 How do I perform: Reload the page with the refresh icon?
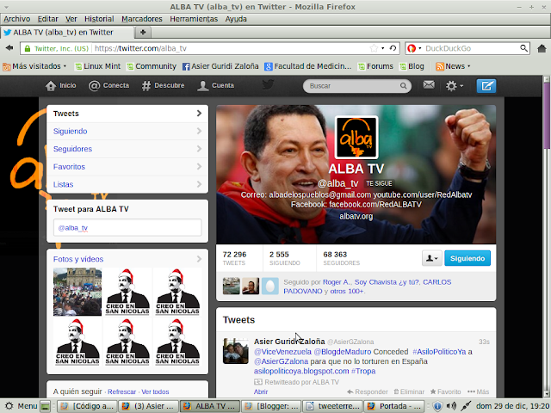(393, 48)
